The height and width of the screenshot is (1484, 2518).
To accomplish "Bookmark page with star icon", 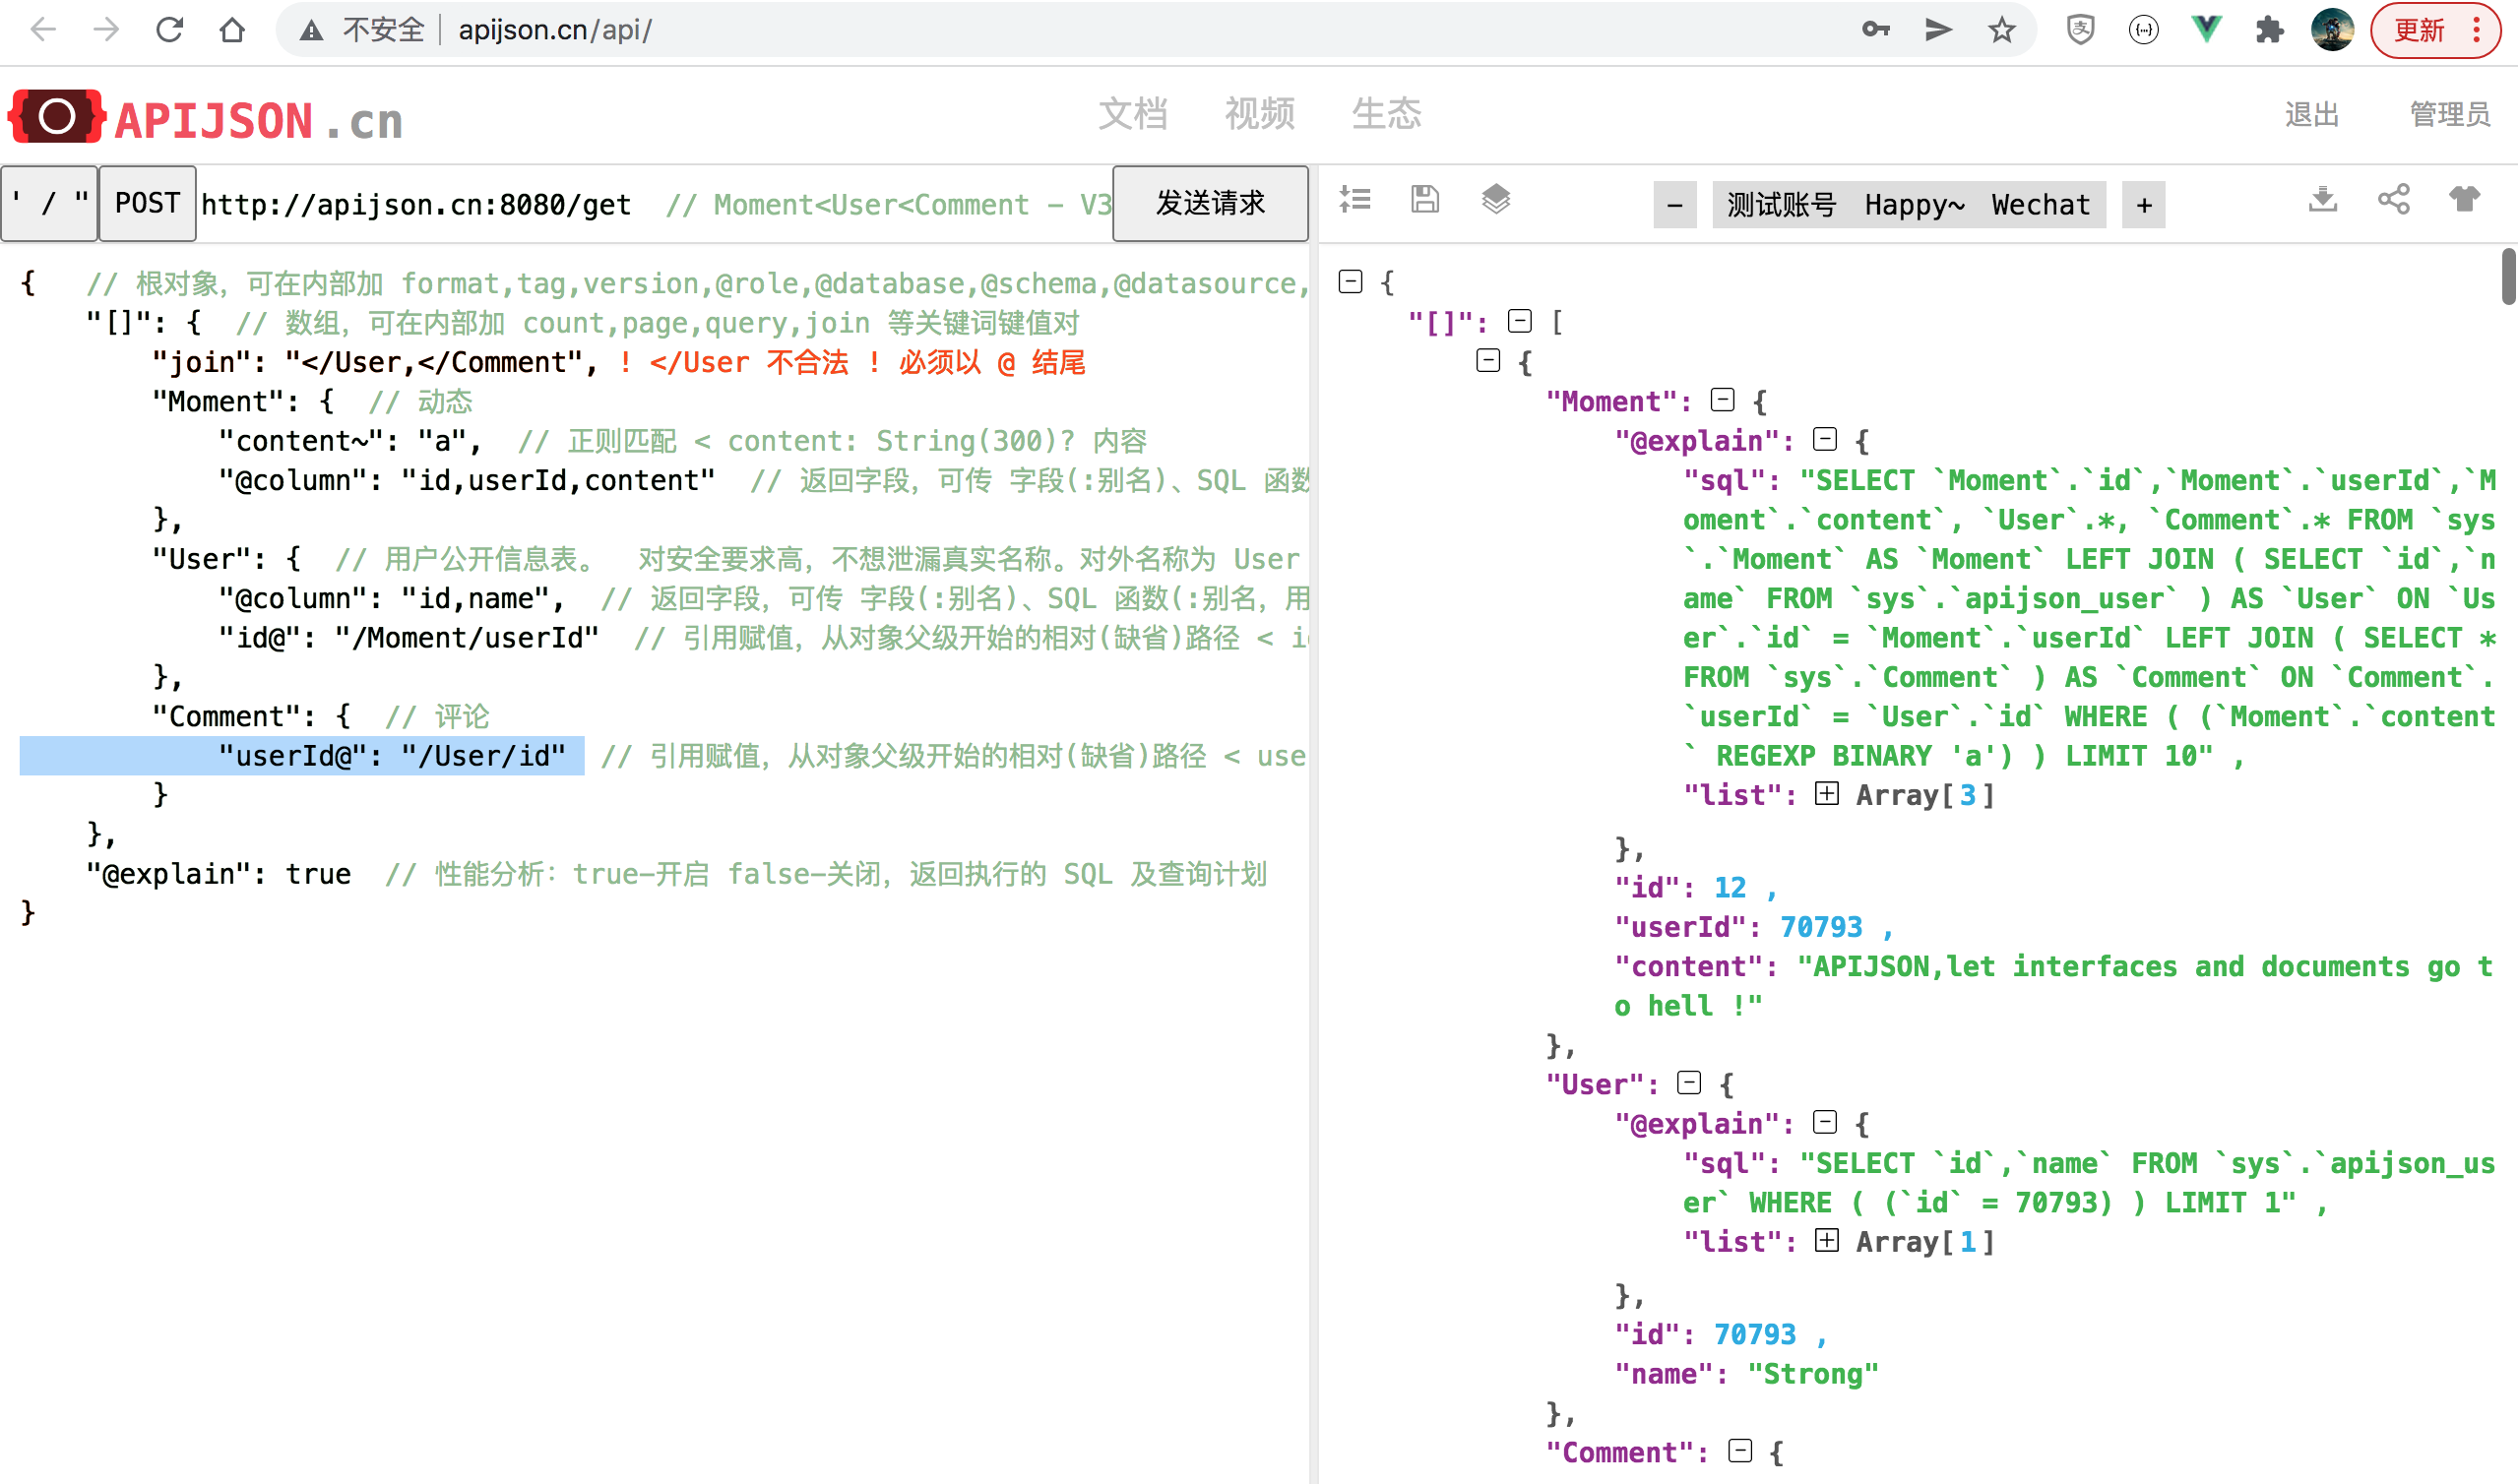I will [2001, 30].
